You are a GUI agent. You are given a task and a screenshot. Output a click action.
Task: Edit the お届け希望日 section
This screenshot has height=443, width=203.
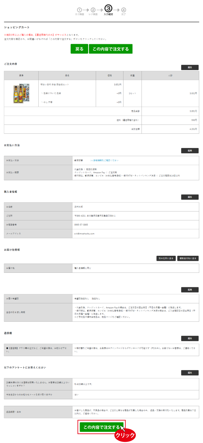pos(190,290)
